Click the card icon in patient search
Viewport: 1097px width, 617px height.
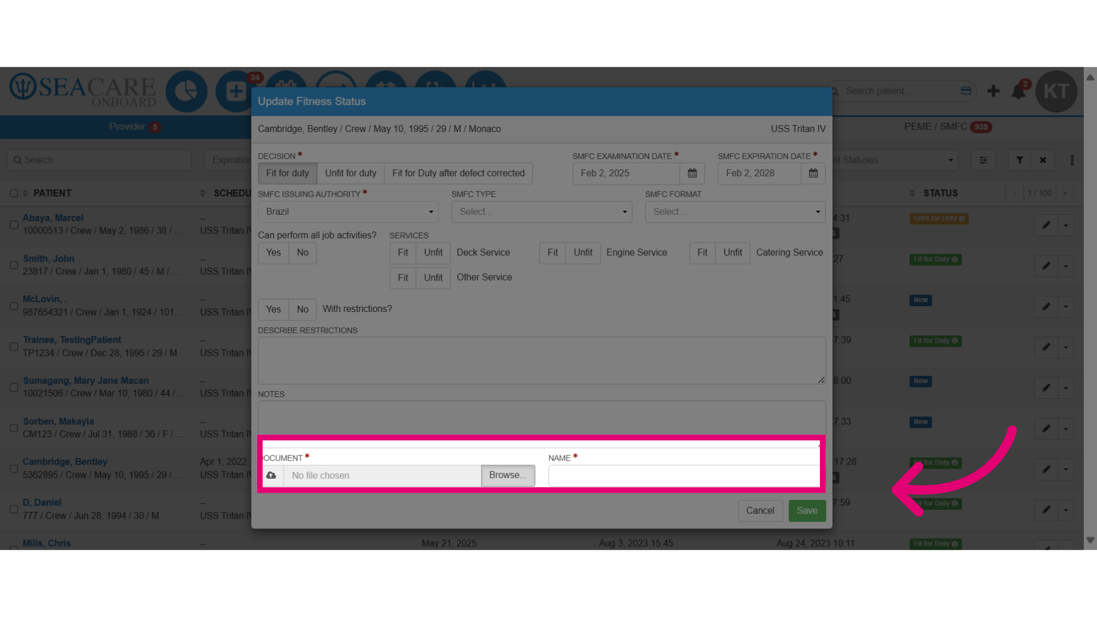pyautogui.click(x=966, y=91)
